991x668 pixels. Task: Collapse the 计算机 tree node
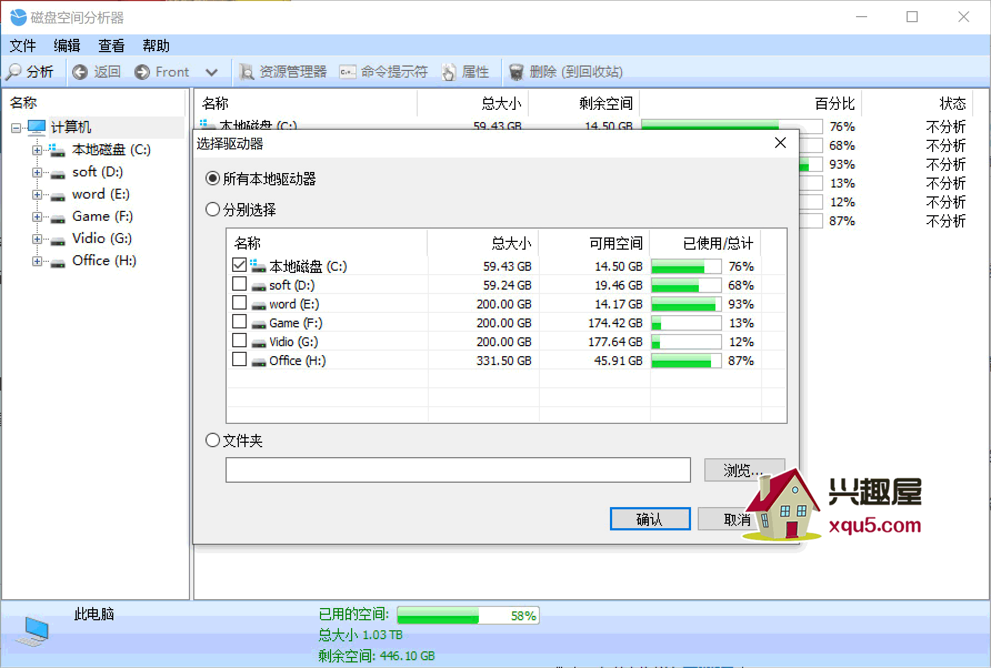click(x=16, y=128)
